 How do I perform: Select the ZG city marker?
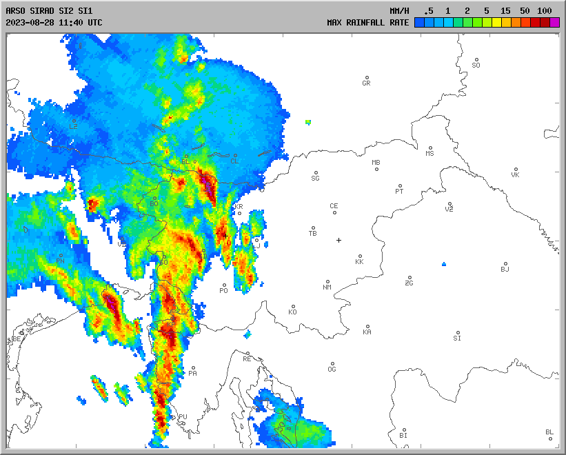coord(410,278)
